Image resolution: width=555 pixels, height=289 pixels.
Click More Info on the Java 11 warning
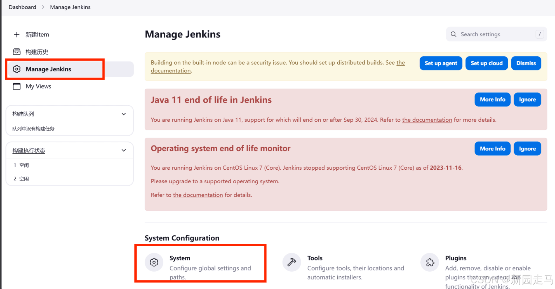point(492,99)
